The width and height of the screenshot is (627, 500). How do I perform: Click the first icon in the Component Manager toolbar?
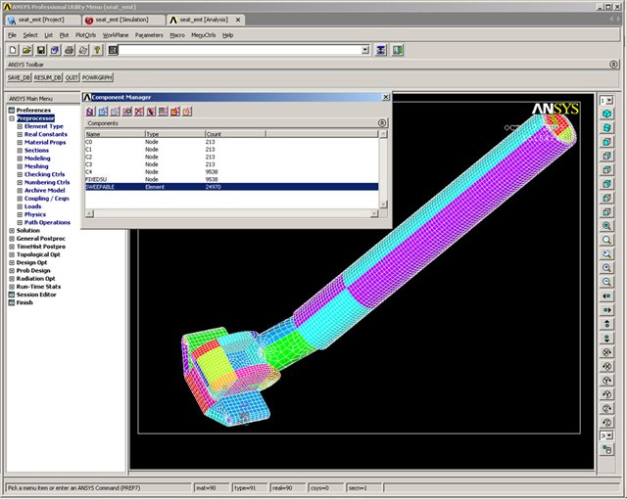point(91,112)
